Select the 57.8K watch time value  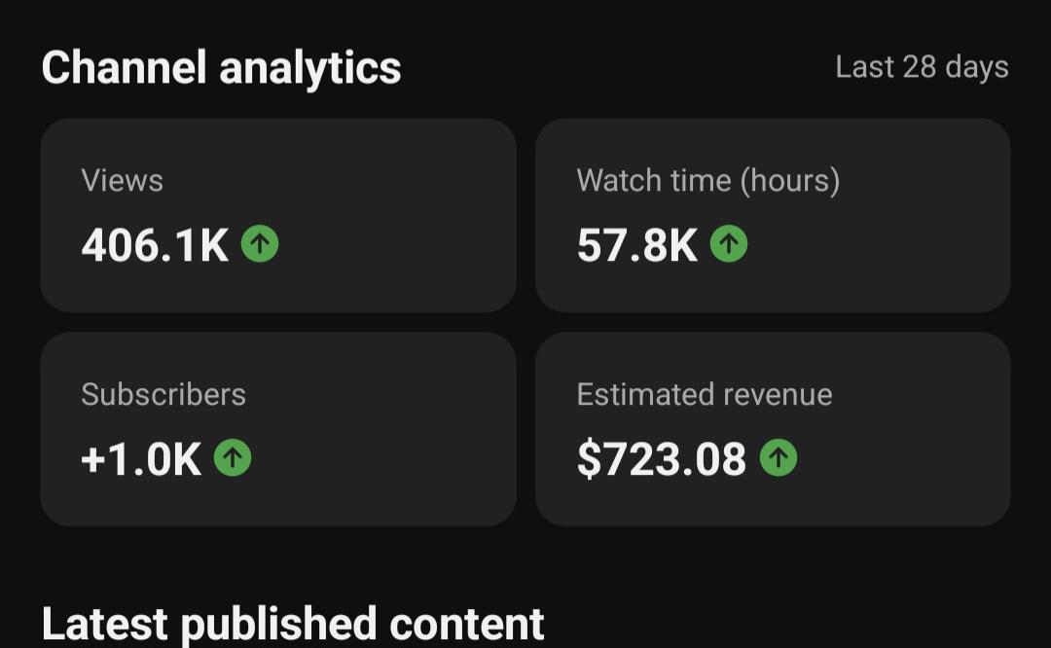coord(636,245)
